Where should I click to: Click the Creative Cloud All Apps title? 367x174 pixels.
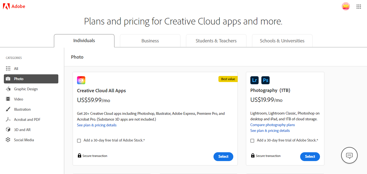[102, 91]
